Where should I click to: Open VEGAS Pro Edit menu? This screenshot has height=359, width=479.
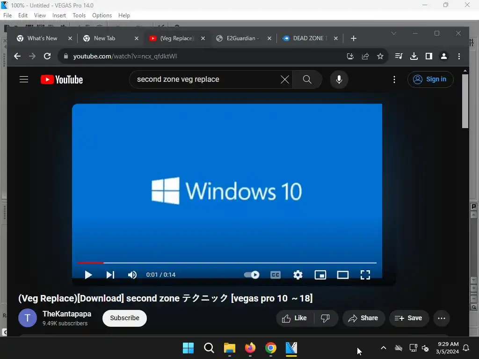pyautogui.click(x=22, y=15)
